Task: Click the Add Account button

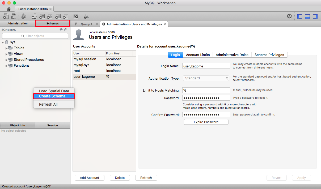Action: [x=90, y=178]
